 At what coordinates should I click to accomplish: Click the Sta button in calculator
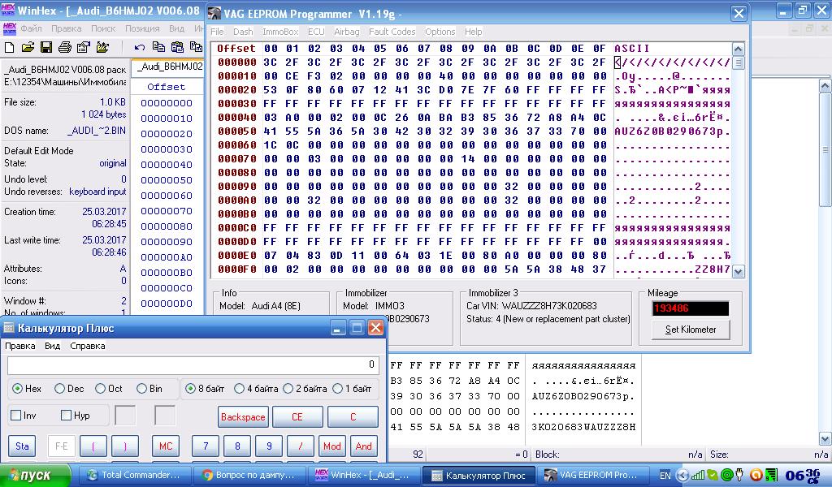22,446
